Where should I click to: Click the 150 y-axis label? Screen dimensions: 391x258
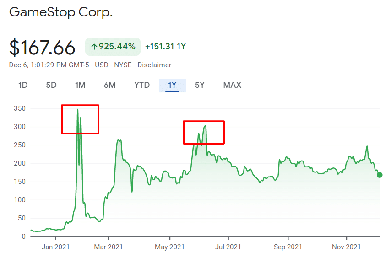[20, 181]
